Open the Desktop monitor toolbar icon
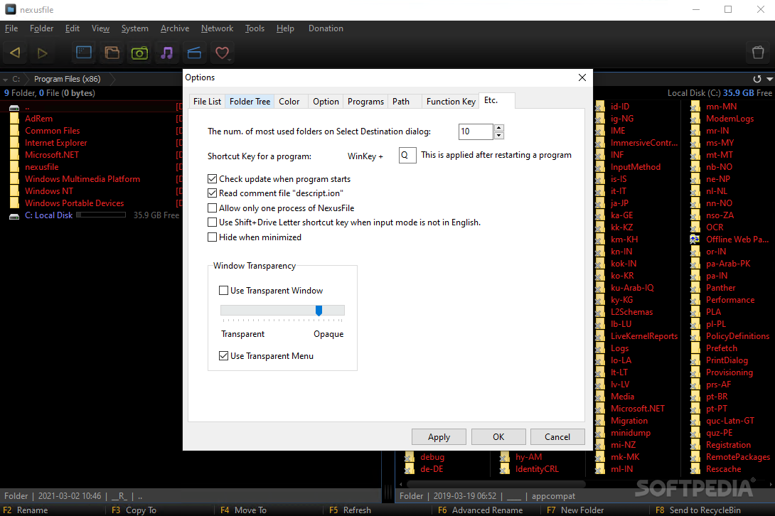Image resolution: width=775 pixels, height=516 pixels. (x=84, y=53)
